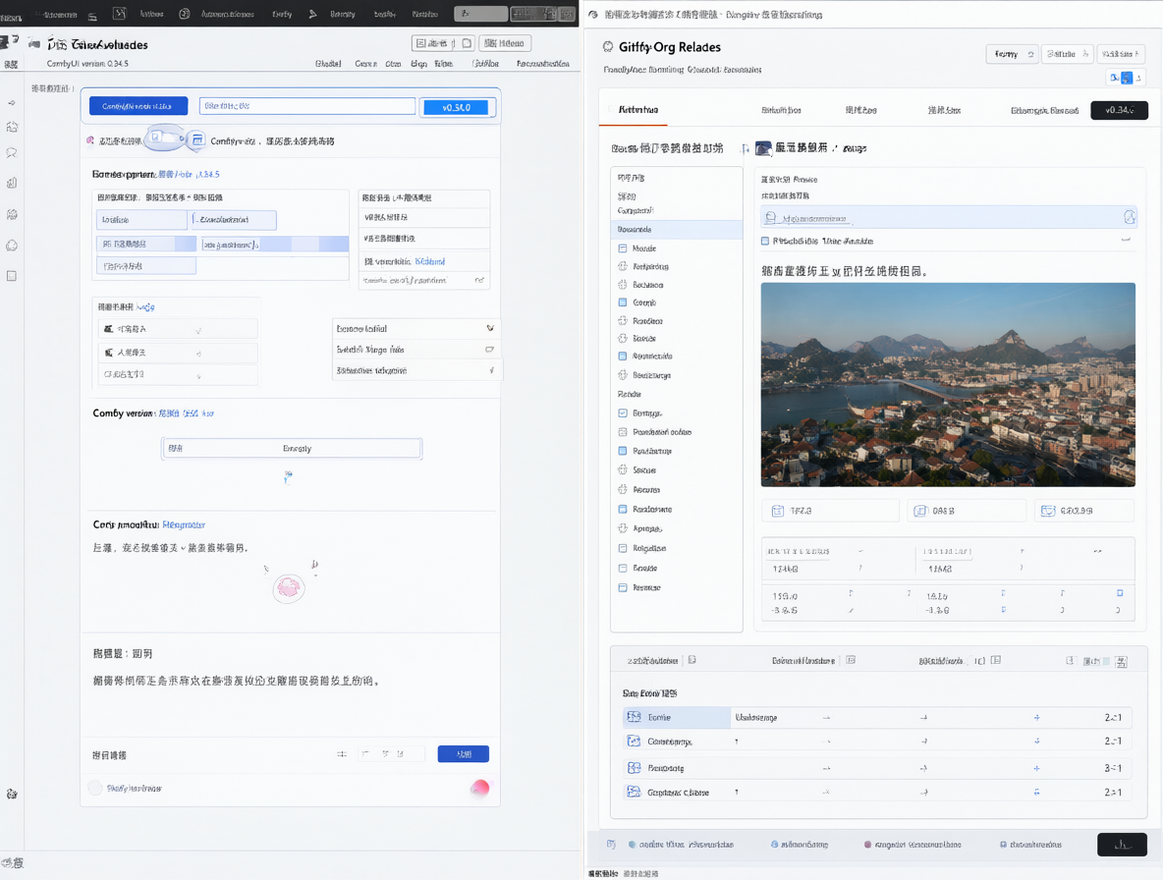Click the square framed icon in dark top bar

click(120, 14)
